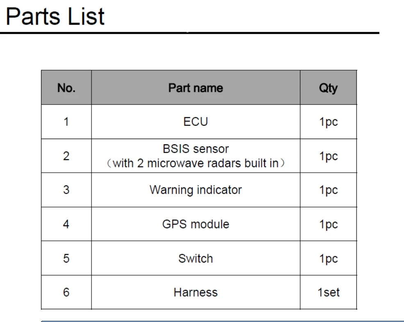
Task: Click row number 2 cell
Action: tap(66, 156)
